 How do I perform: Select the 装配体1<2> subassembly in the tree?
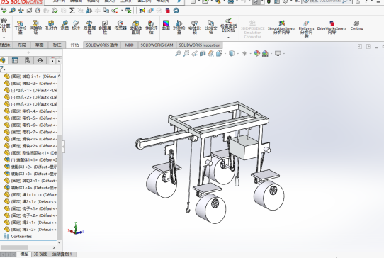[x=30, y=167]
